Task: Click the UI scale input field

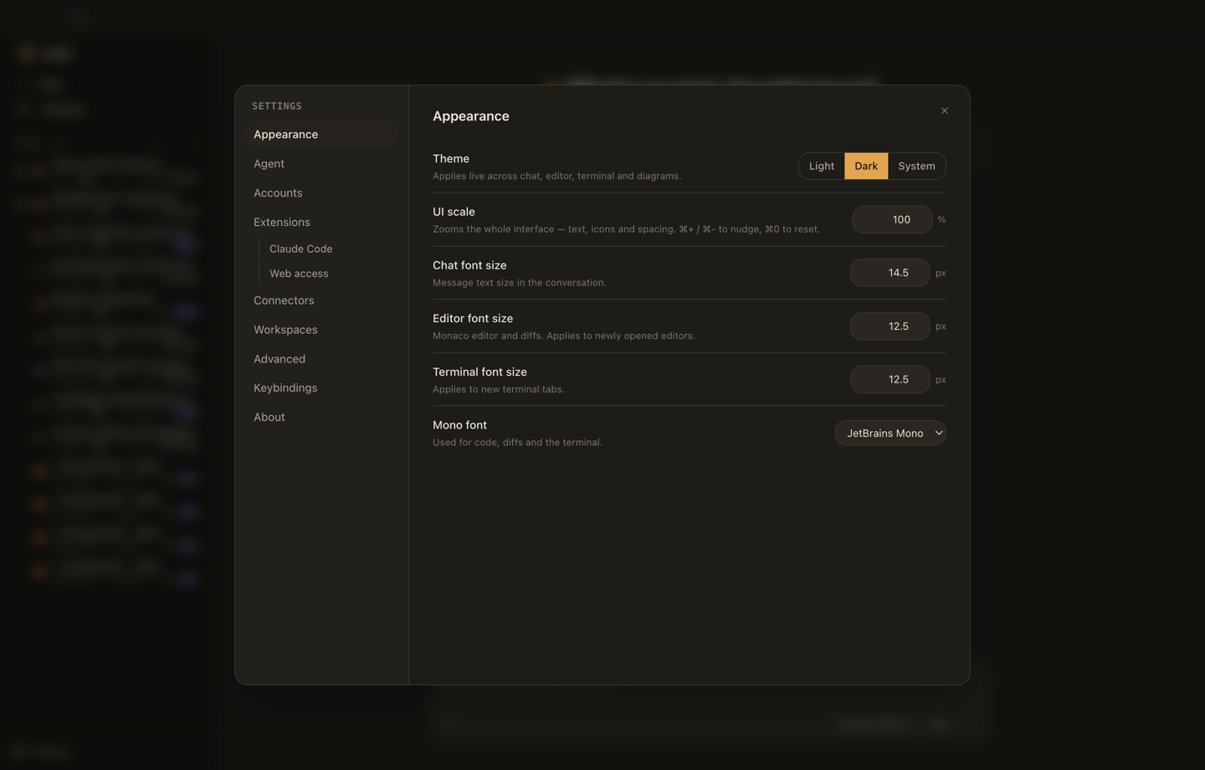Action: pyautogui.click(x=892, y=219)
